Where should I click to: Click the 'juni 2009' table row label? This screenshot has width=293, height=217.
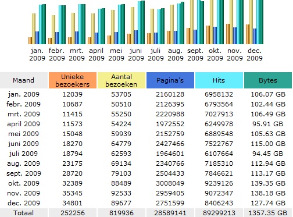(24, 144)
